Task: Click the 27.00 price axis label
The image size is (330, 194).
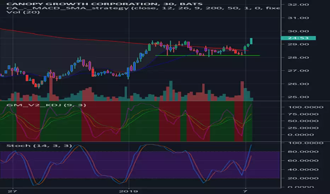Action: [x=298, y=71]
